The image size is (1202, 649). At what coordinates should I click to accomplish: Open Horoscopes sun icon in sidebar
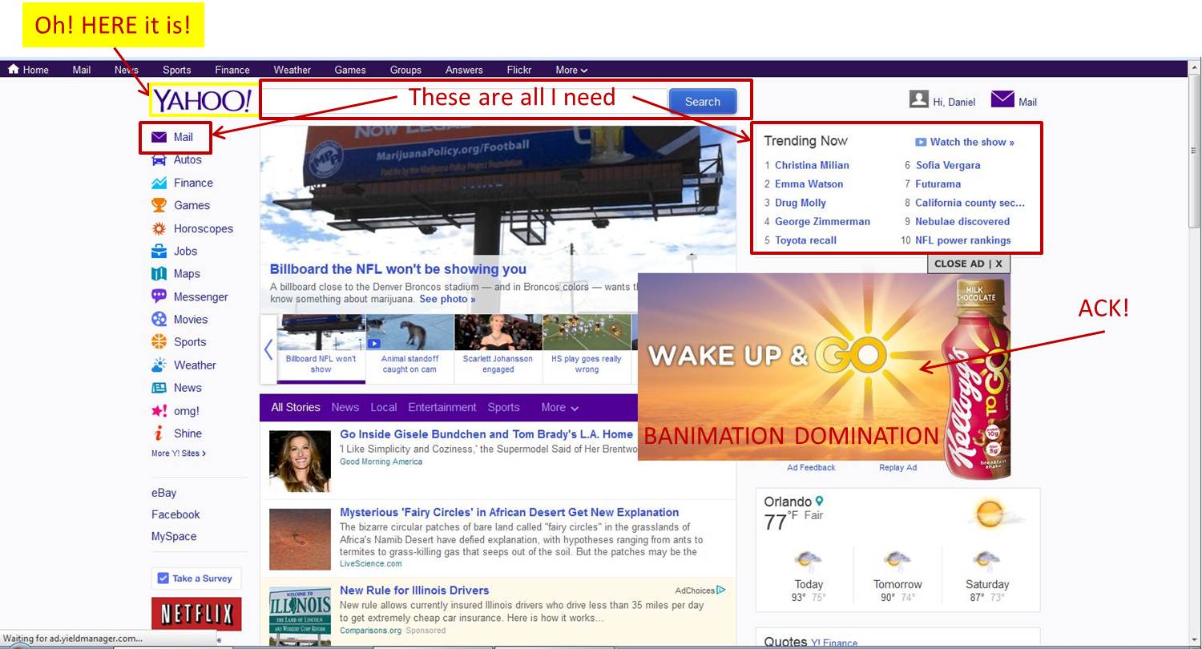coord(159,228)
